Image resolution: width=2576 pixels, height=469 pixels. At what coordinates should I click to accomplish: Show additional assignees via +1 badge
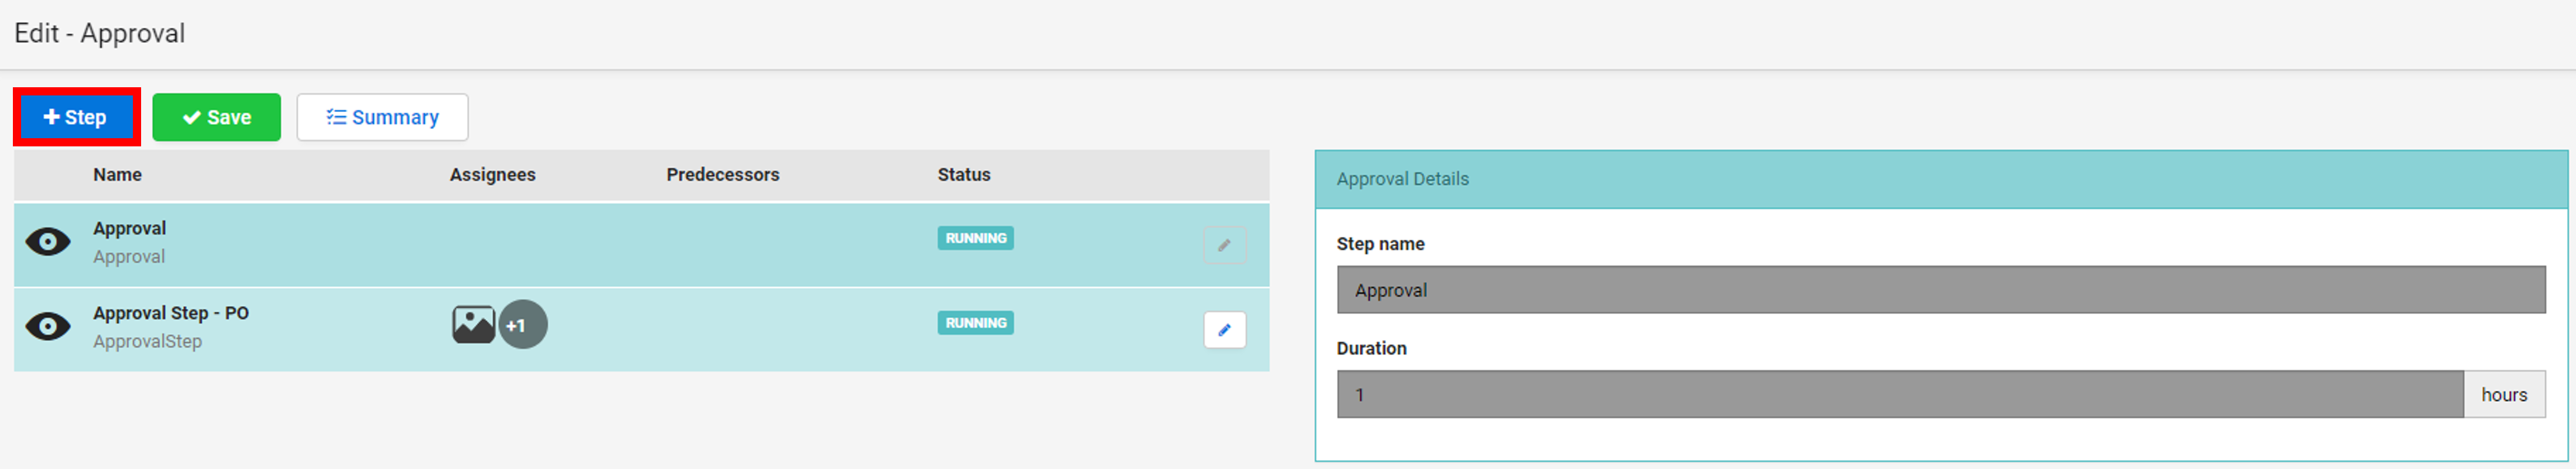tap(523, 325)
